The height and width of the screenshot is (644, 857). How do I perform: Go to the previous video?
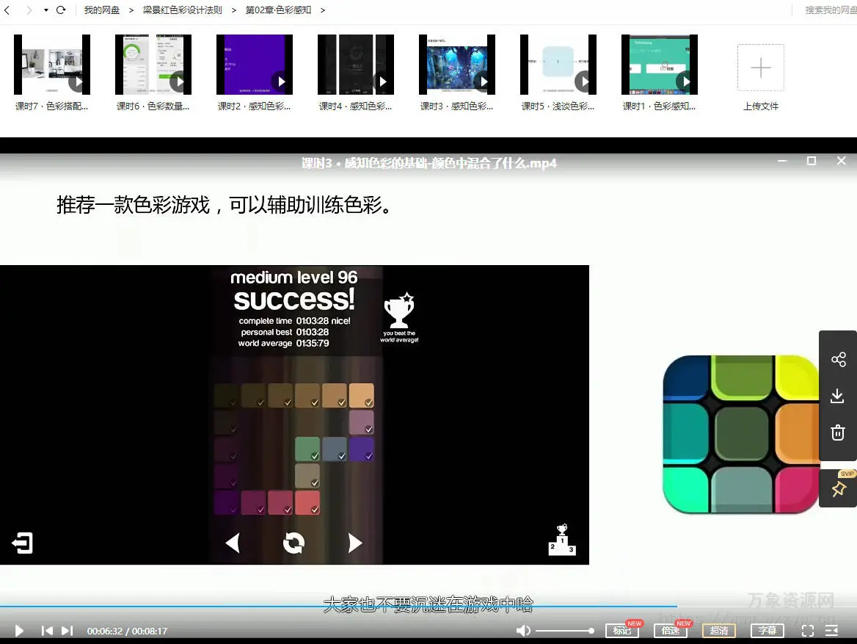(x=47, y=631)
